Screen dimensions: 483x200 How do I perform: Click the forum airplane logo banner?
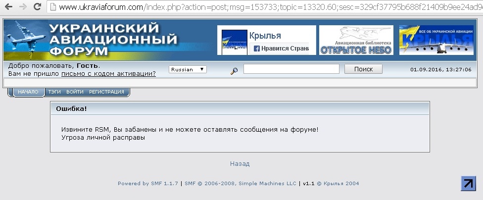[92, 40]
